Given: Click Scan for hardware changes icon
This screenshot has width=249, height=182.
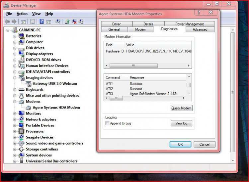Looking at the screenshot, I should point(58,22).
